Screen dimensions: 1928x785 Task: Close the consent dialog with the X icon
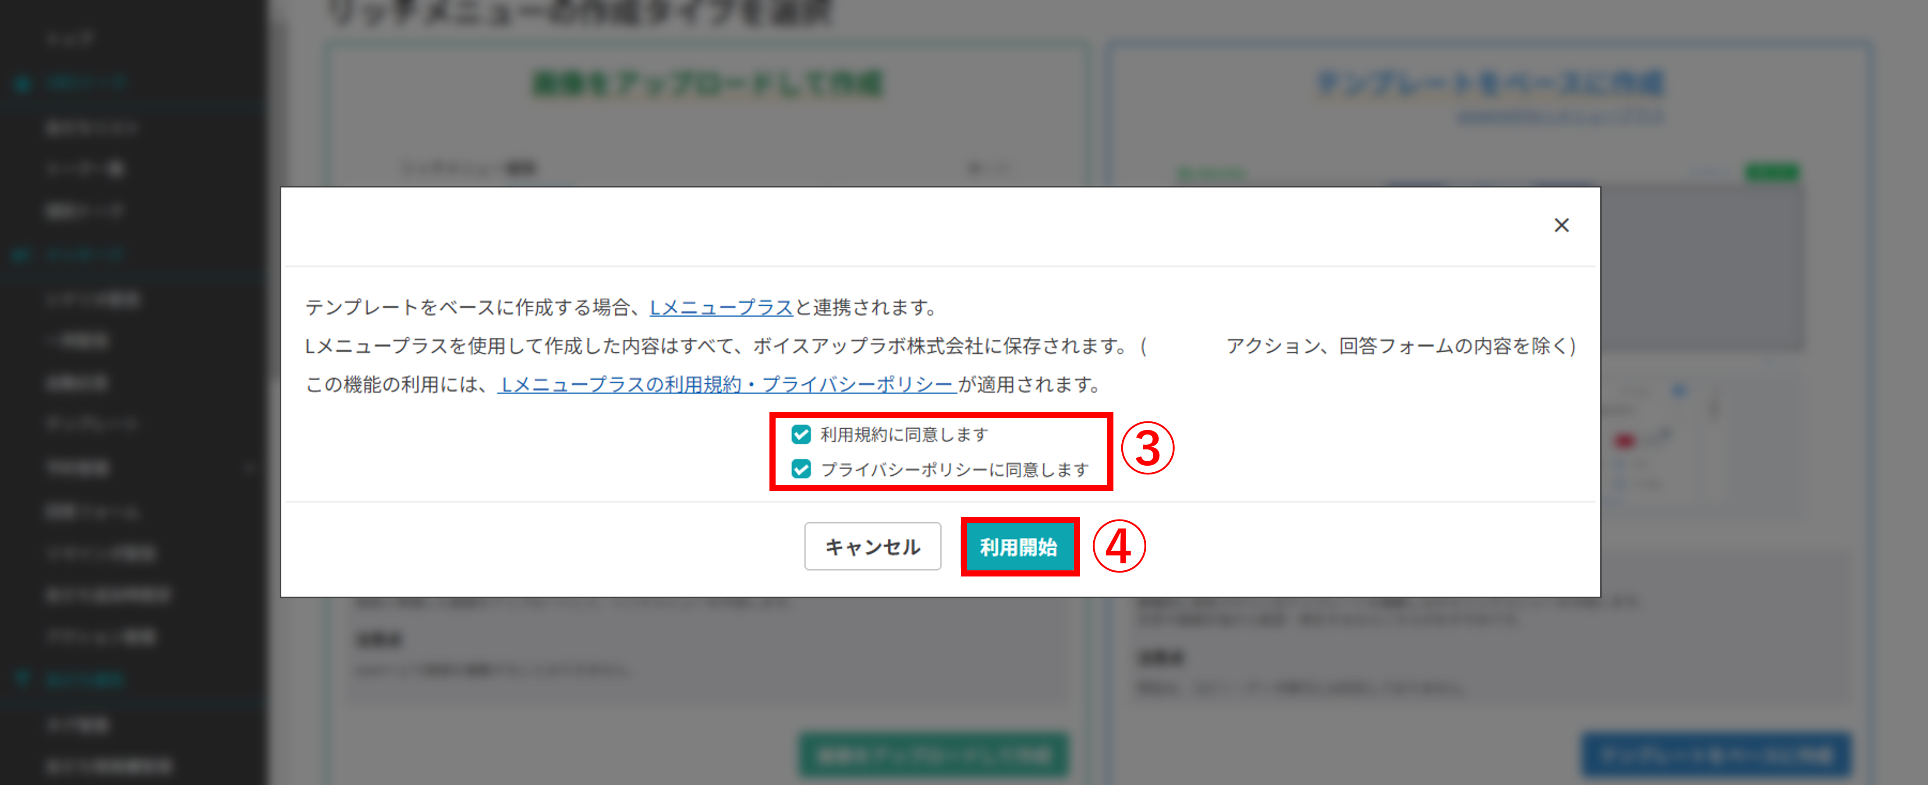pos(1561,224)
